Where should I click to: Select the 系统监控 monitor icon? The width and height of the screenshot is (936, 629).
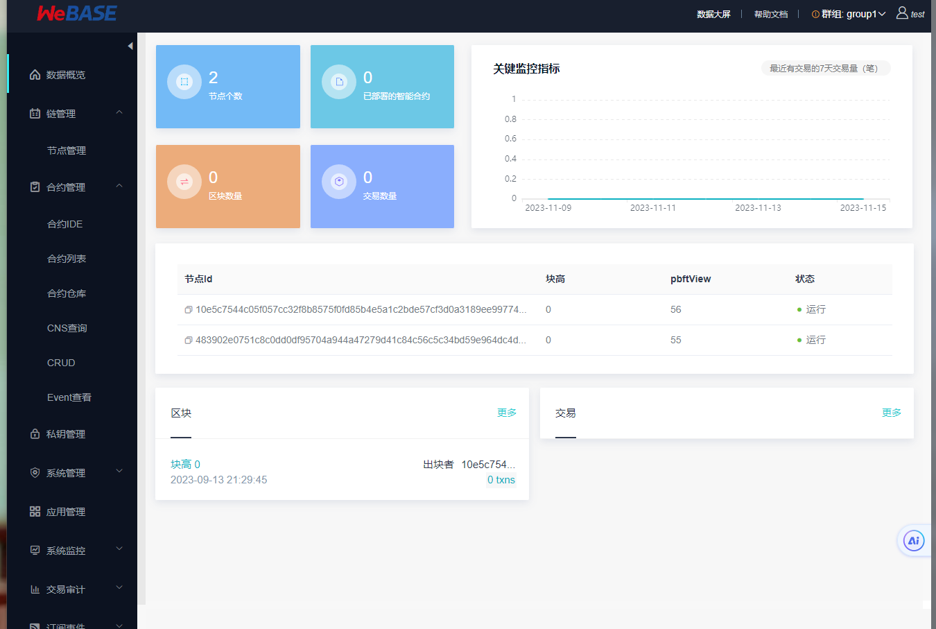[35, 550]
